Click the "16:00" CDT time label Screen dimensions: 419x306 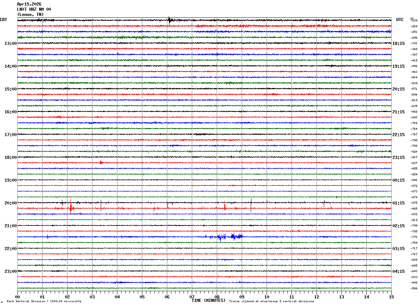(x=11, y=112)
